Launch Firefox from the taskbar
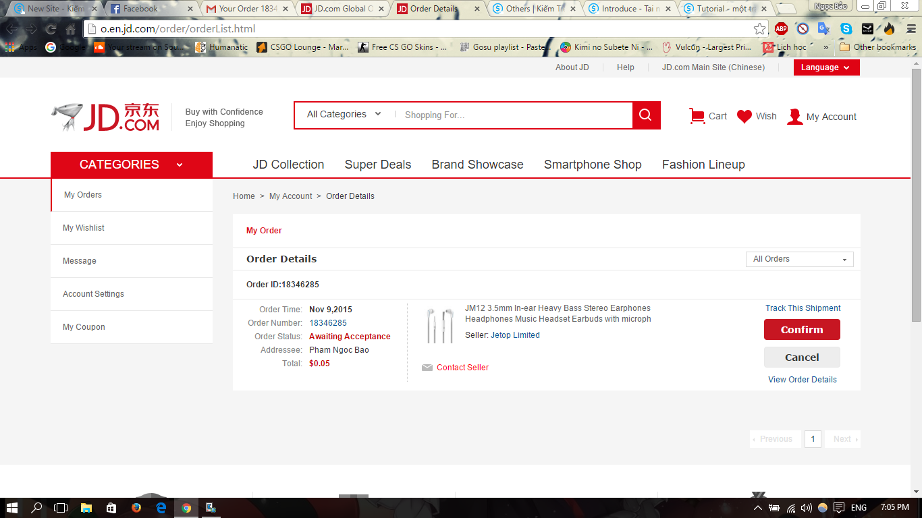 [136, 508]
